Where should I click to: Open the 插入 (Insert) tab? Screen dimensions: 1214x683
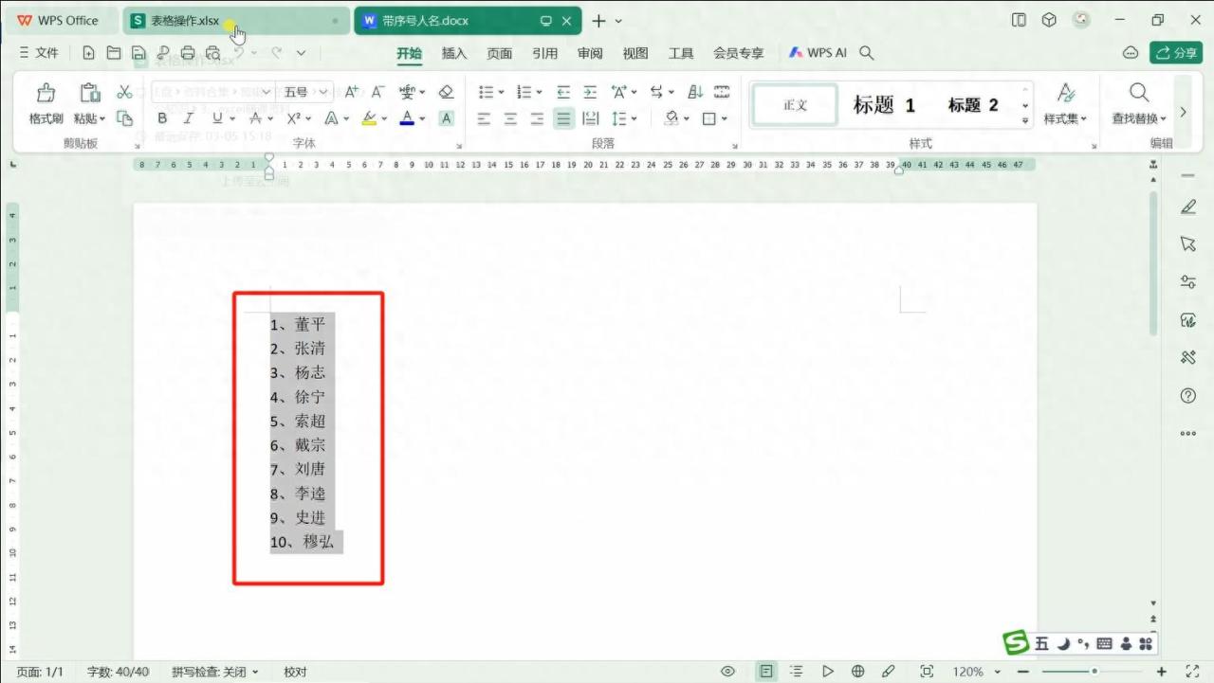tap(454, 53)
